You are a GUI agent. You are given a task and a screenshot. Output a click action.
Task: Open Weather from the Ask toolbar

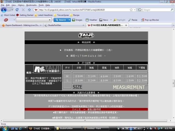coord(91,20)
